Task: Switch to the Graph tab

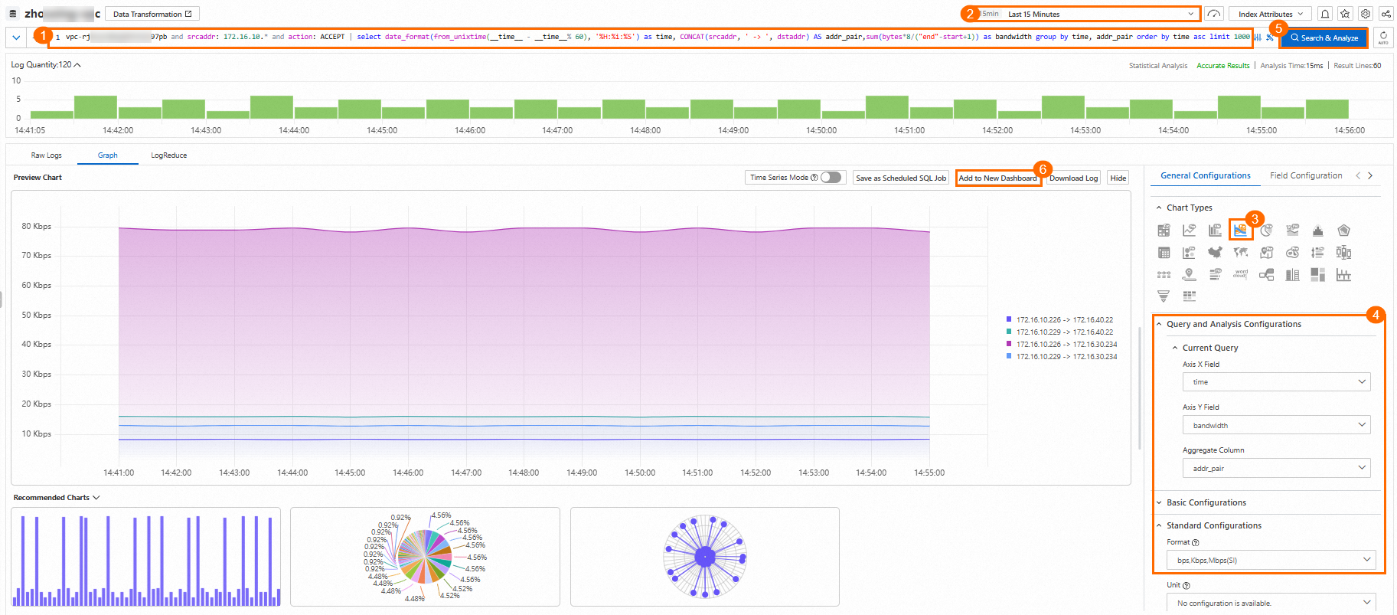Action: click(x=107, y=155)
